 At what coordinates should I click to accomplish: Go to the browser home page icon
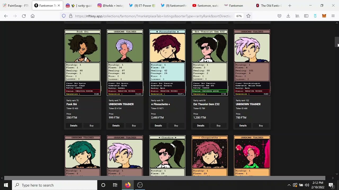click(33, 16)
